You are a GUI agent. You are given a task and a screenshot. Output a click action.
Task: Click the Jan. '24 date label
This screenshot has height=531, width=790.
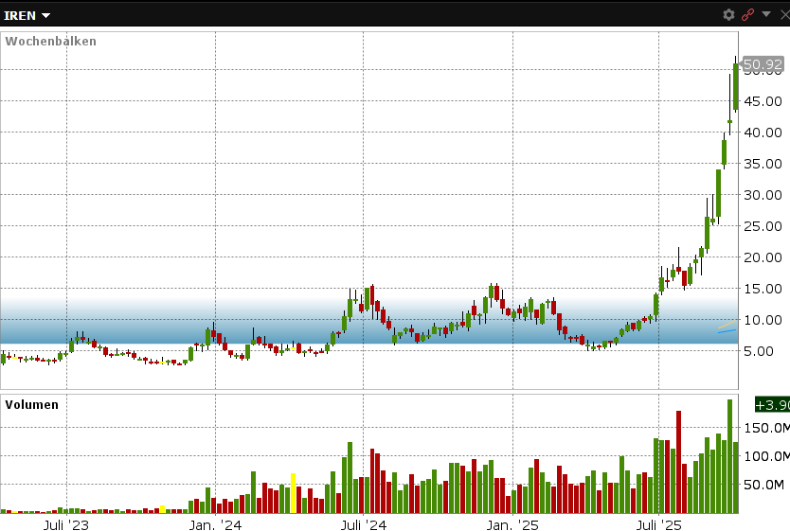click(x=215, y=525)
